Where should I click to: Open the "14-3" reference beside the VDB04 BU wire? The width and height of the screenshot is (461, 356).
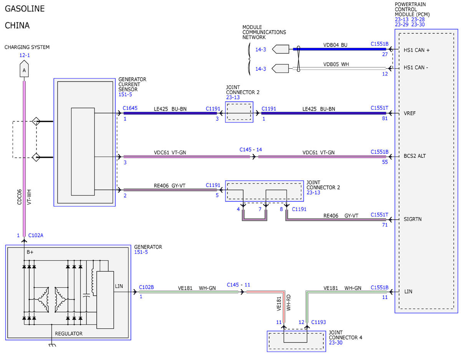[261, 50]
